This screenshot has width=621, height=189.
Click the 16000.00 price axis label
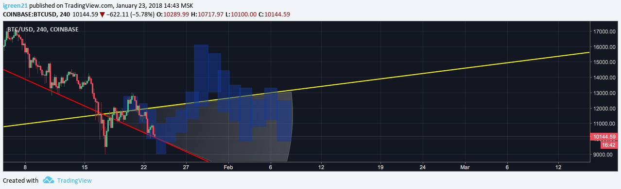coord(604,47)
